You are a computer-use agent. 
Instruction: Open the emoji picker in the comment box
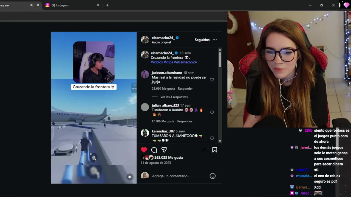(x=213, y=176)
